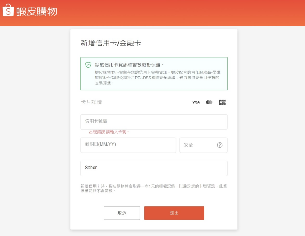
Task: Click the cardholder name field containing Sabor
Action: [x=154, y=168]
